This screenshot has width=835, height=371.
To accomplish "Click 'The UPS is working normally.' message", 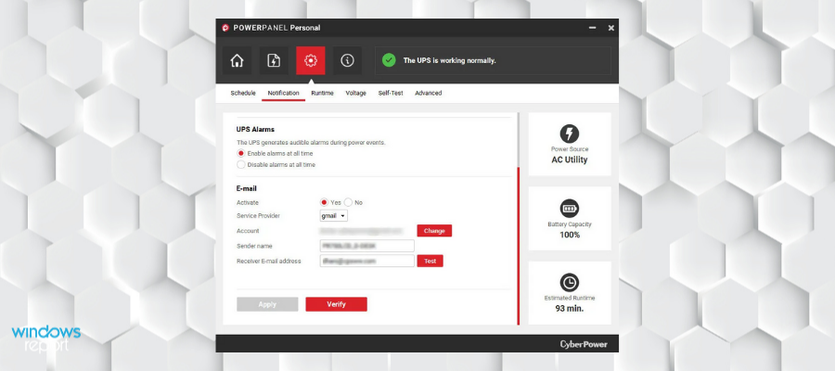I will (449, 60).
